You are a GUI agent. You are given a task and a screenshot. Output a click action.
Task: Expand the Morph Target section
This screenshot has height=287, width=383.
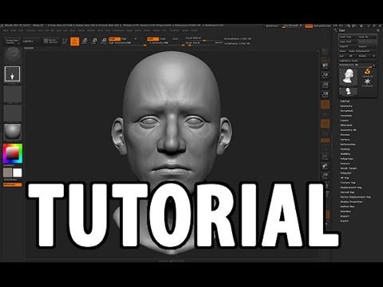[349, 168]
